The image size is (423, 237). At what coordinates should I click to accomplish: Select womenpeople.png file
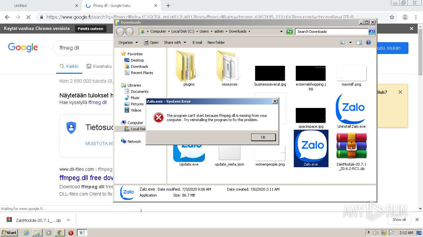pos(270,156)
